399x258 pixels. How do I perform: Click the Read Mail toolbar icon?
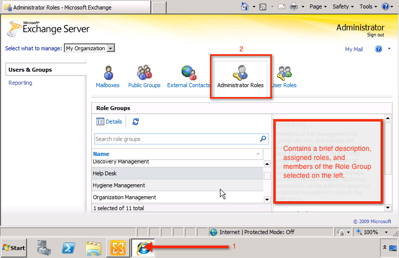[x=282, y=6]
